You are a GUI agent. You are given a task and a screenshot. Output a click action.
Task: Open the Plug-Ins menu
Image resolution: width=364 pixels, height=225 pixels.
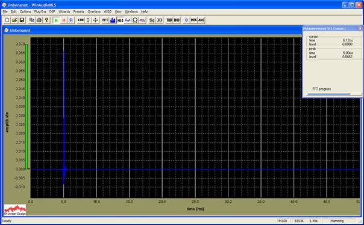40,11
